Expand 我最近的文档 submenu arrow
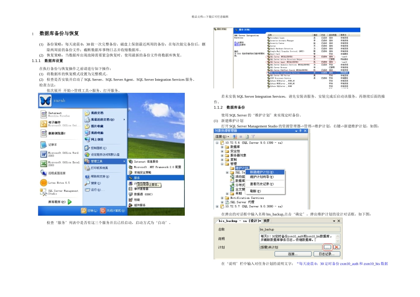 pyautogui.click(x=124, y=119)
